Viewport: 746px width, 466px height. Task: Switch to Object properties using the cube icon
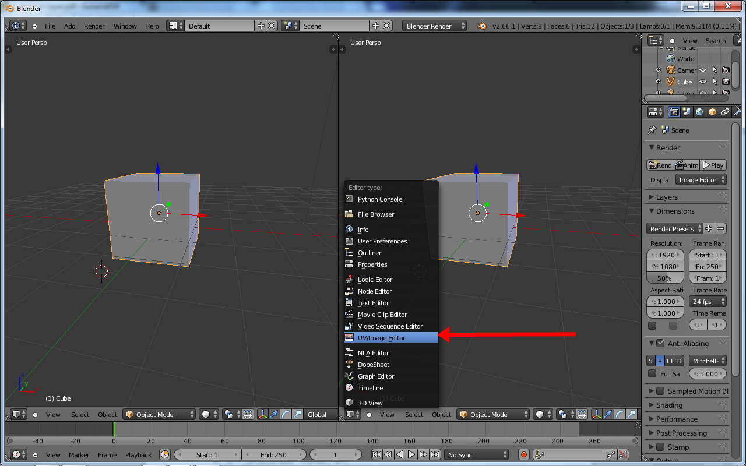tap(712, 112)
